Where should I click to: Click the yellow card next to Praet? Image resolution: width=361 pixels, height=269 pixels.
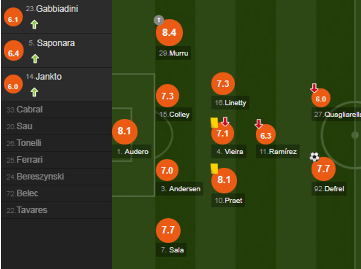tap(214, 169)
